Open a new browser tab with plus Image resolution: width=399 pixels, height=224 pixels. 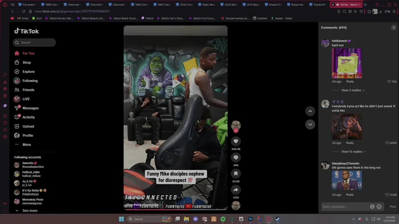coord(365,5)
